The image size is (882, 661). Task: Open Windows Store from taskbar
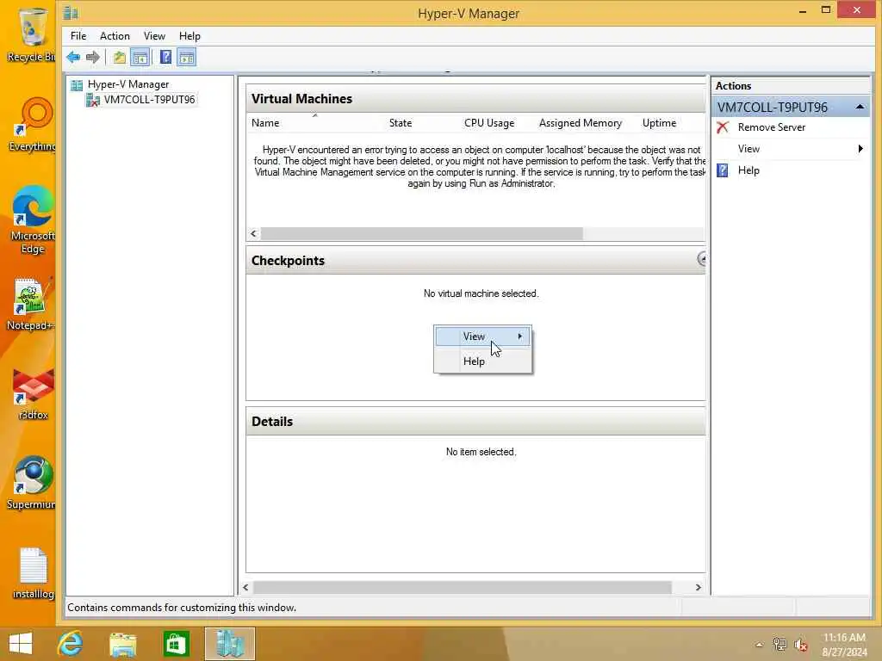pyautogui.click(x=176, y=644)
